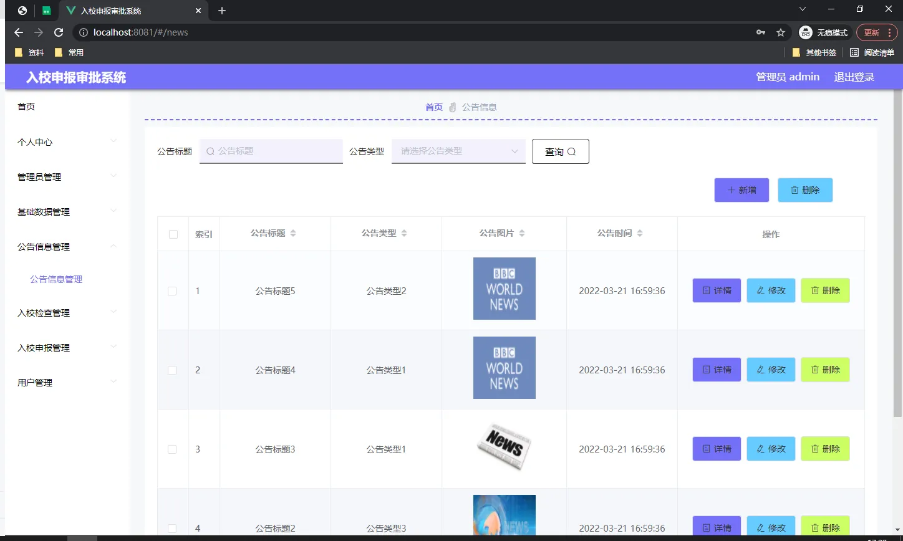Viewport: 903px width, 541px height.
Task: Click the edit pencil 修改 icon for row 2
Action: pos(761,370)
